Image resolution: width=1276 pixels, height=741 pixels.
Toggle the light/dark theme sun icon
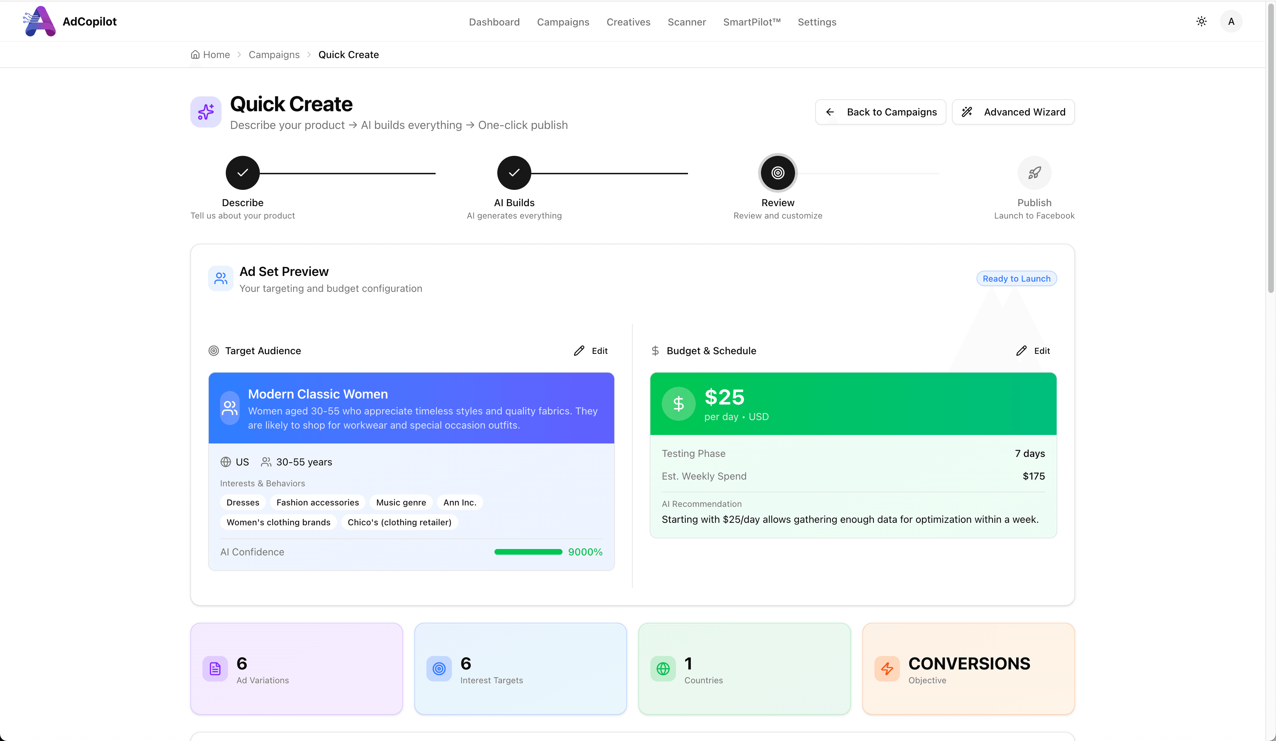click(x=1201, y=21)
